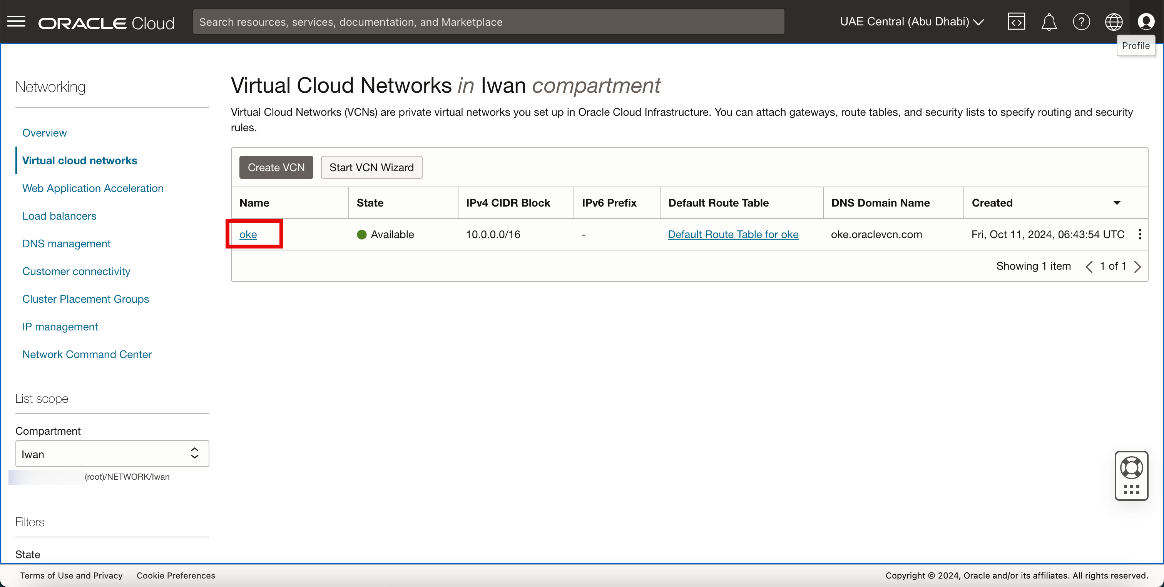Click the Create VCN button
The width and height of the screenshot is (1164, 587).
(276, 167)
